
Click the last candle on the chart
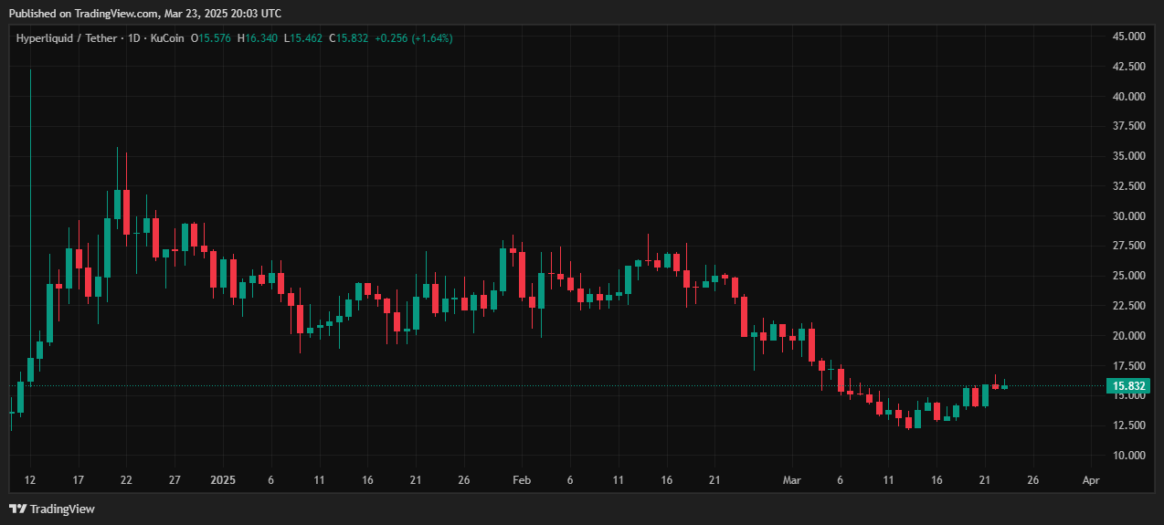point(1004,387)
